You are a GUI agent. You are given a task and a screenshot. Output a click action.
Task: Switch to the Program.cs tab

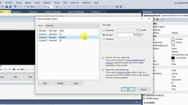(16, 12)
